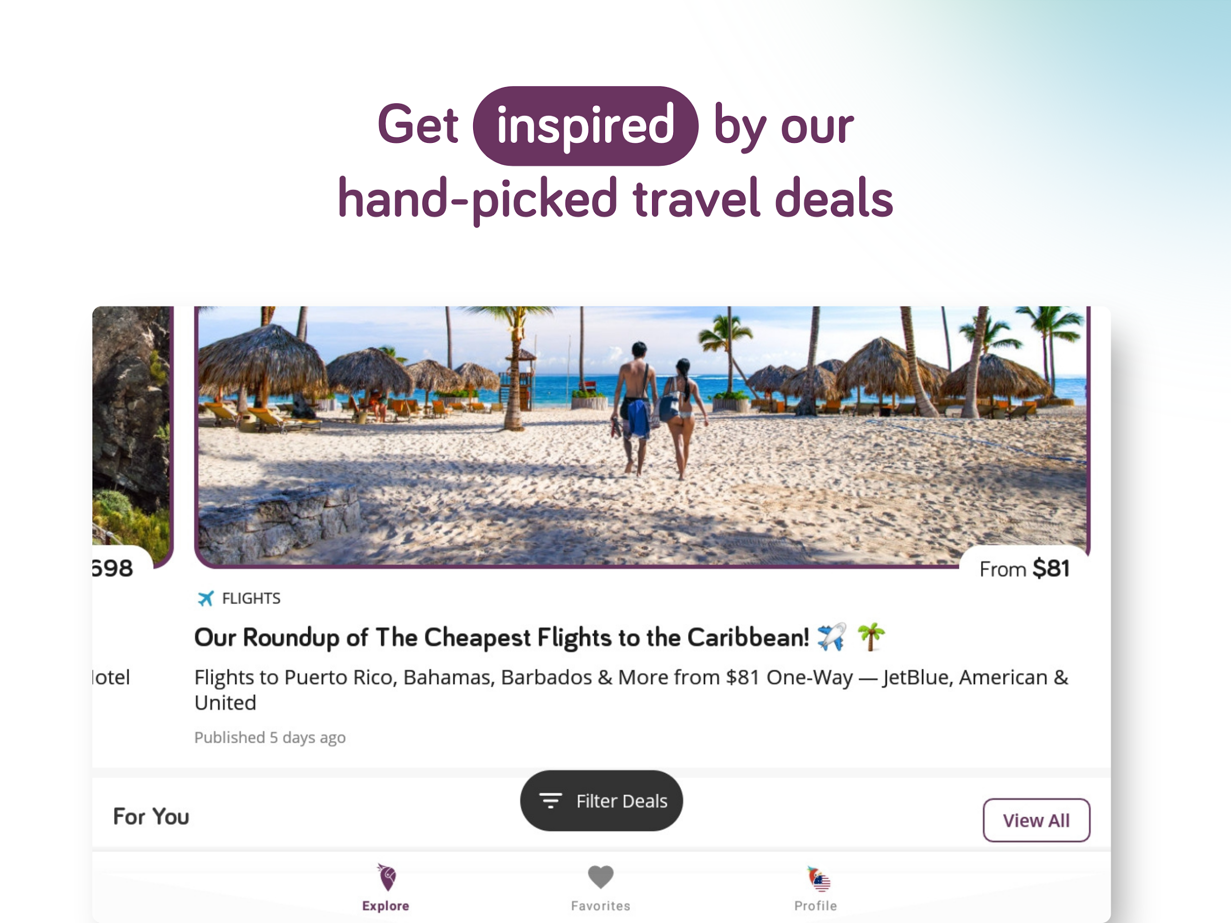Go to the Profile tab label
This screenshot has height=923, width=1231.
tap(816, 906)
